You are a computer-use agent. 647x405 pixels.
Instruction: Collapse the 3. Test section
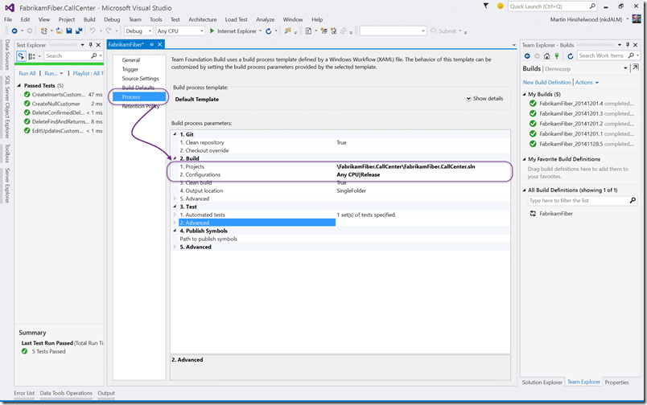[175, 207]
